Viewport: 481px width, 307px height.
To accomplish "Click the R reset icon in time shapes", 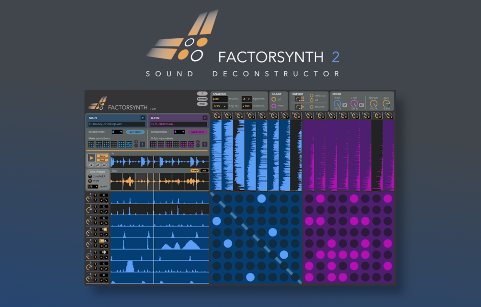I will coord(90,181).
